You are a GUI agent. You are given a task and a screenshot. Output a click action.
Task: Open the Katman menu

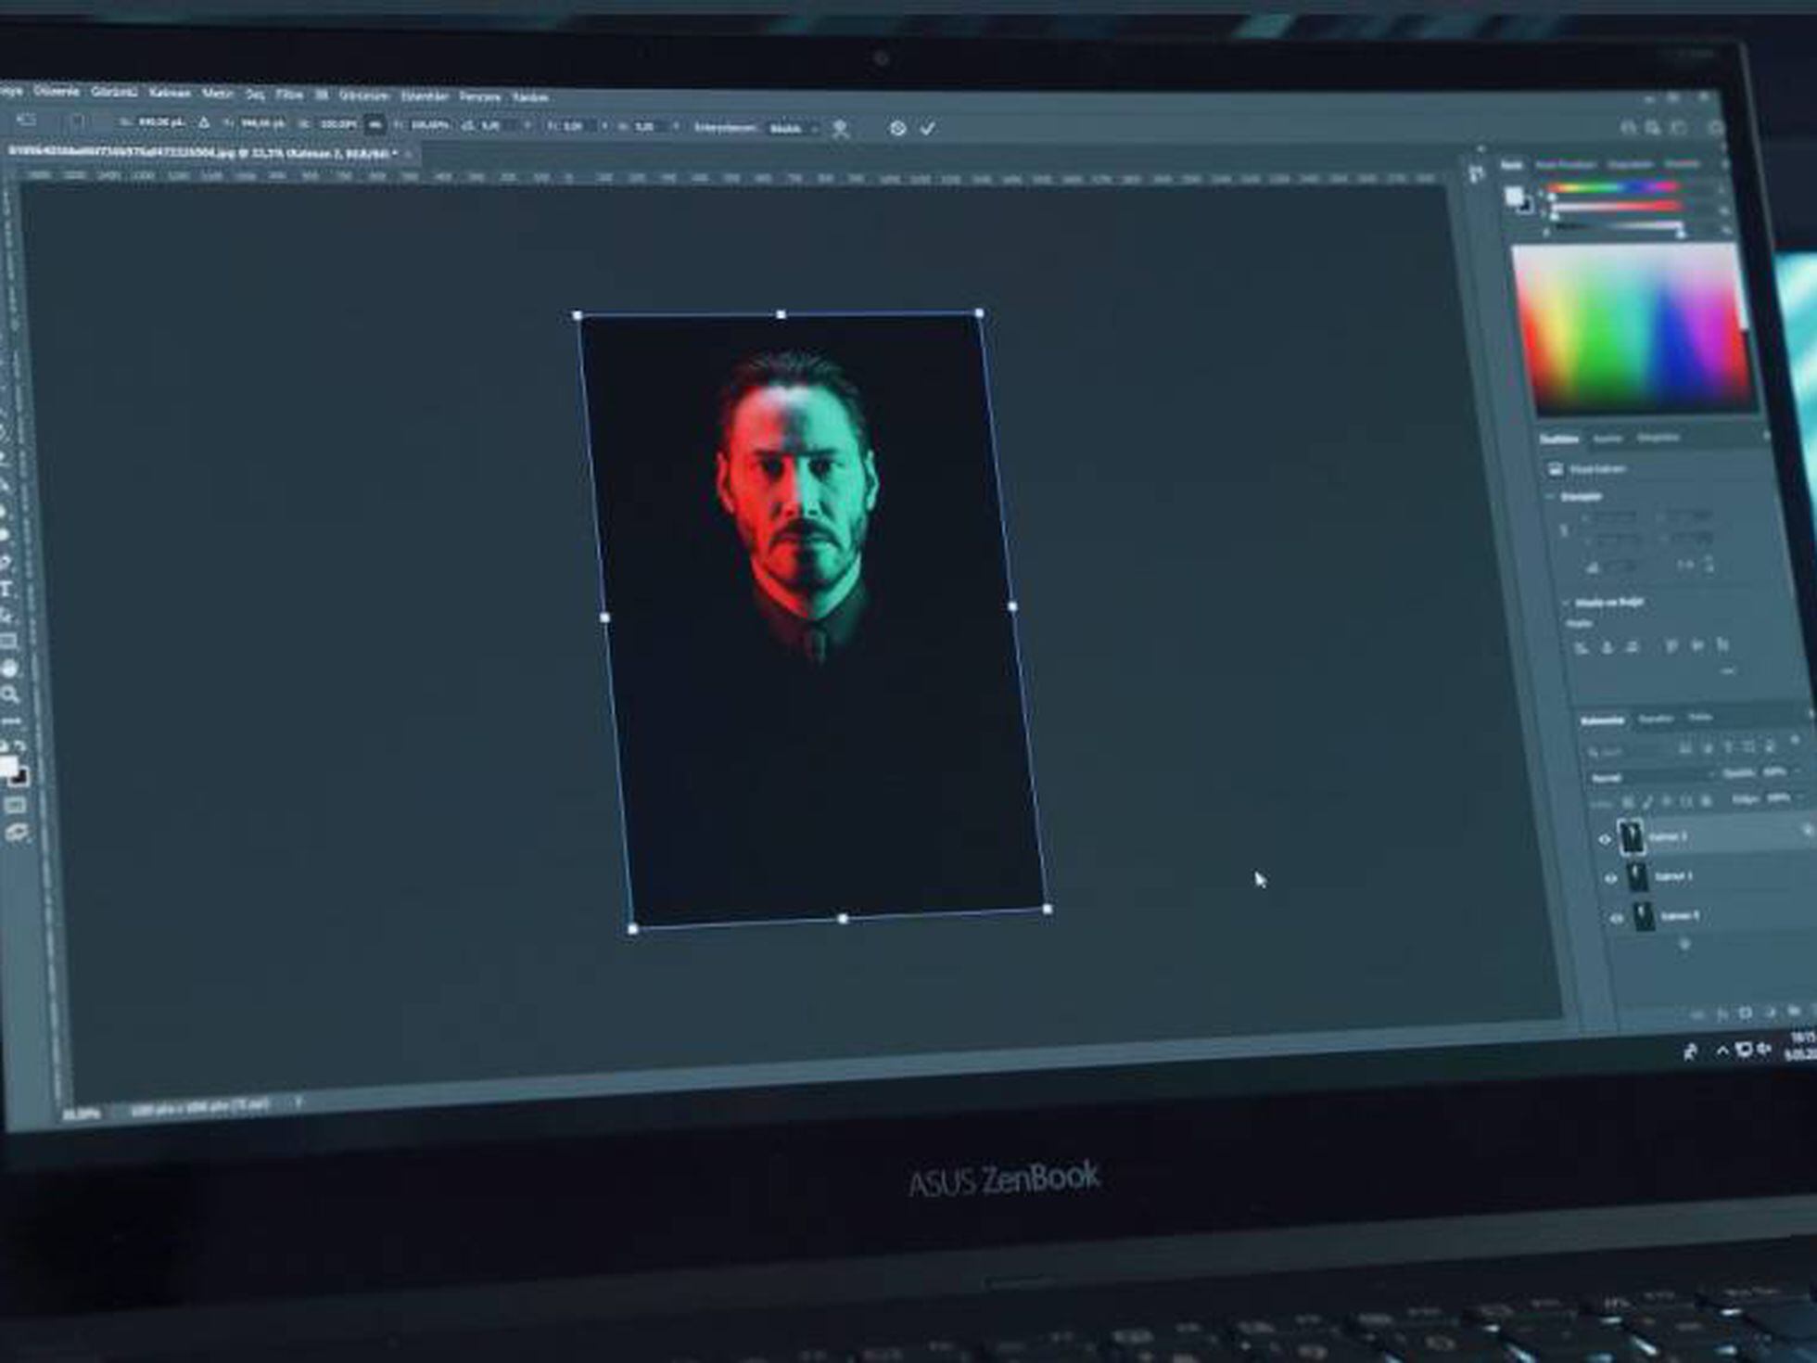pyautogui.click(x=170, y=93)
